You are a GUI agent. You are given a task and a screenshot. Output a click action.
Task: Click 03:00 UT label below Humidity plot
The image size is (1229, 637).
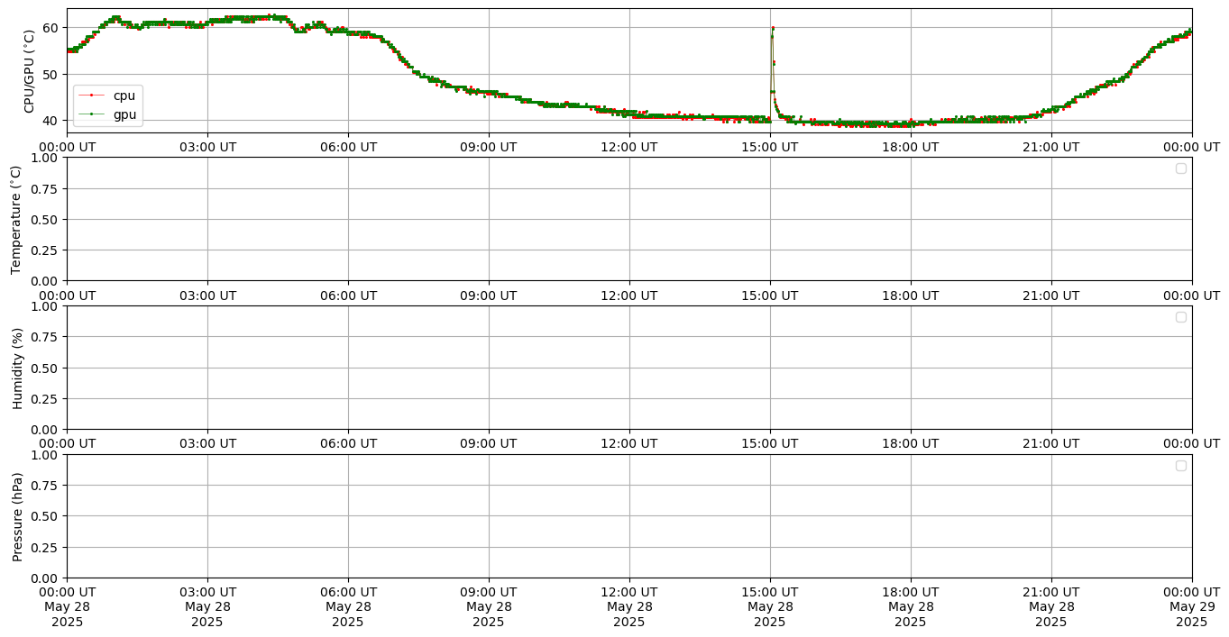[207, 443]
